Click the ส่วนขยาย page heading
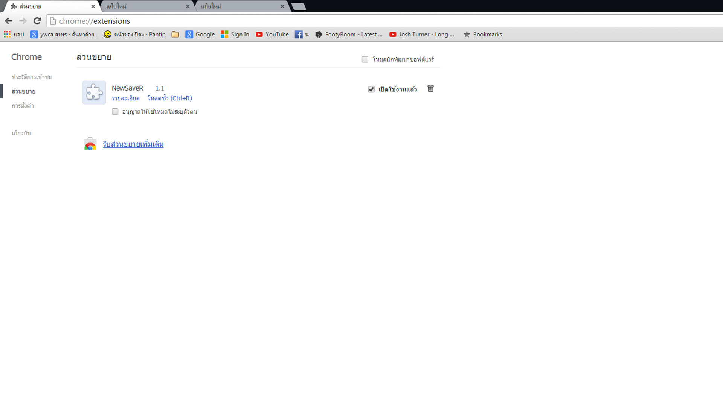 94,57
